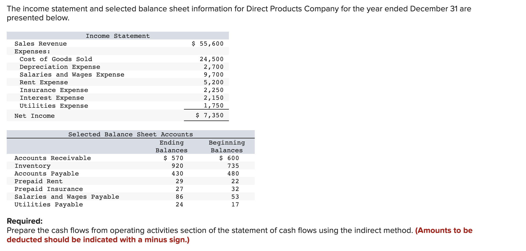Click the Depreciation Expense label
526x251 pixels.
pos(60,67)
